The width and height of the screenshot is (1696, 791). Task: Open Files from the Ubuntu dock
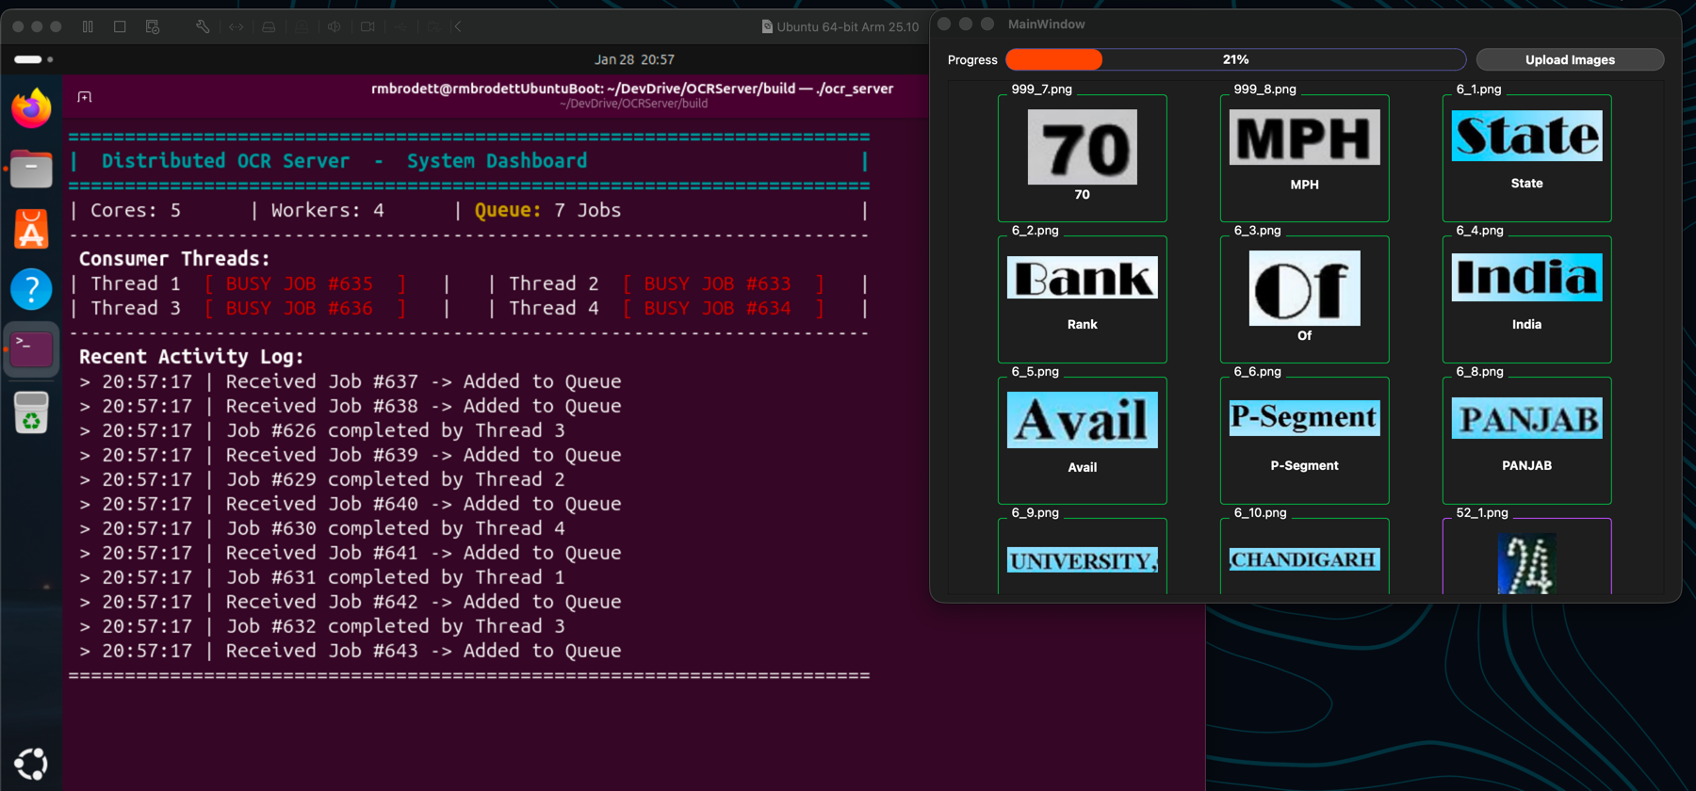31,169
